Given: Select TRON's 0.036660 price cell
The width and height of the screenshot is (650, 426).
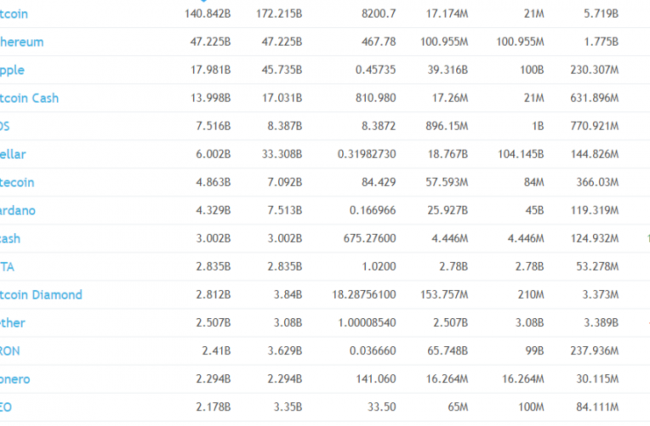Looking at the screenshot, I should pyautogui.click(x=372, y=351).
